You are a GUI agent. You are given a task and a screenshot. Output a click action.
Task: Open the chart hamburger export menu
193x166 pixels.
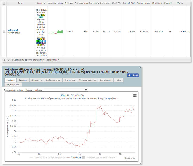coord(135,96)
